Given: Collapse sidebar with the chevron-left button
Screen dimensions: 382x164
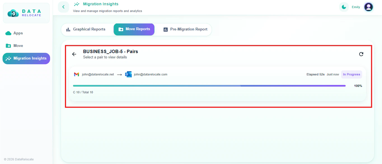Looking at the screenshot, I should [64, 7].
